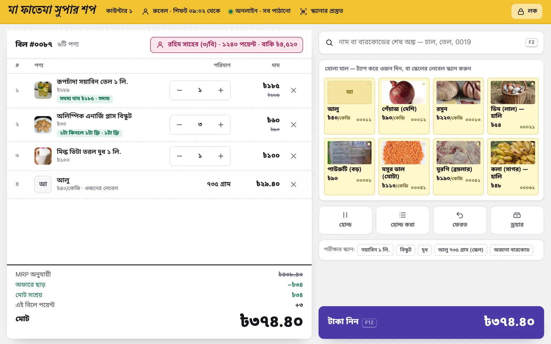Remove আলু ৭৩৫ গ্রাম line with X

[293, 184]
